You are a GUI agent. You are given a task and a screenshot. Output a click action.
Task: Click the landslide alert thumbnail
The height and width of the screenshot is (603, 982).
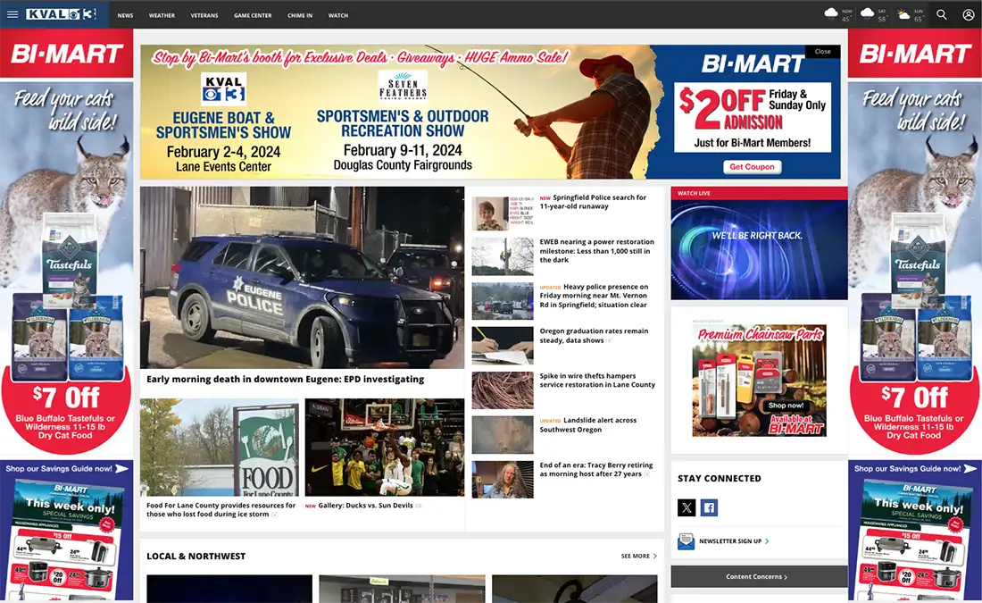503,435
